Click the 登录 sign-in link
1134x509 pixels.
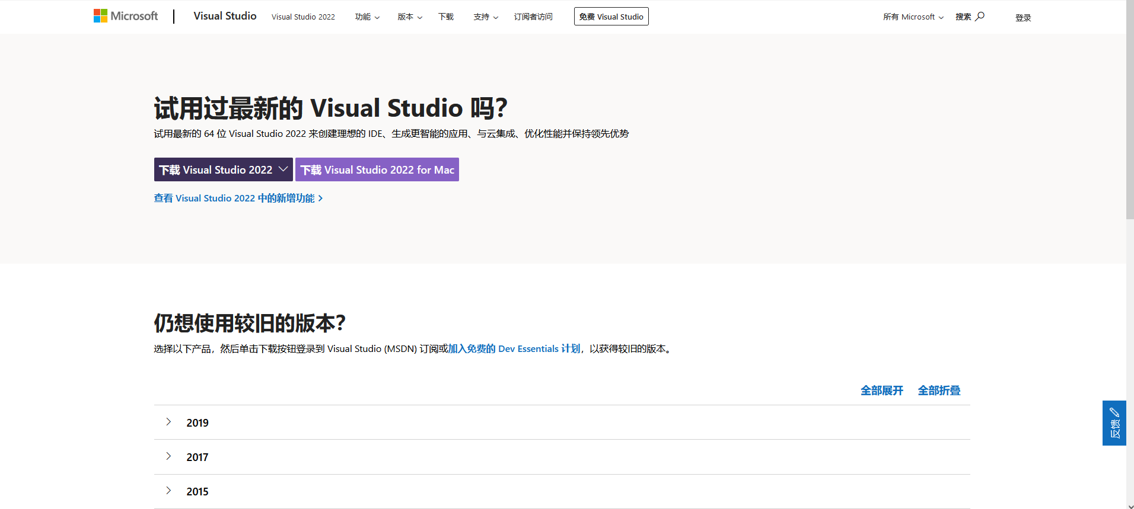click(x=1023, y=18)
